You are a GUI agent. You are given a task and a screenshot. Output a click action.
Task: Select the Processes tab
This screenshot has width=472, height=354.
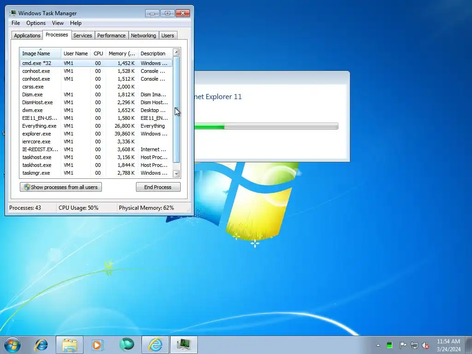click(x=57, y=35)
